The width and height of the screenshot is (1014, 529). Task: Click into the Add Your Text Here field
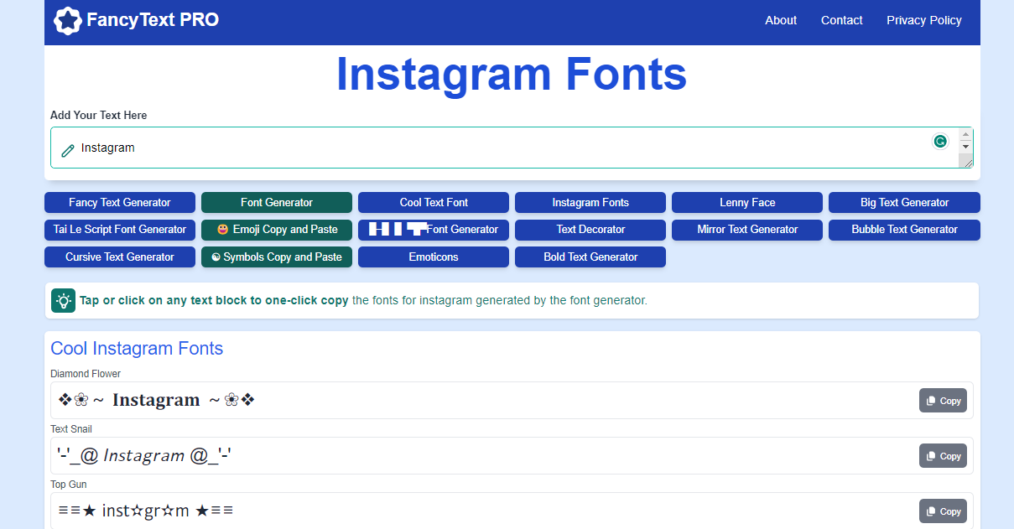512,148
